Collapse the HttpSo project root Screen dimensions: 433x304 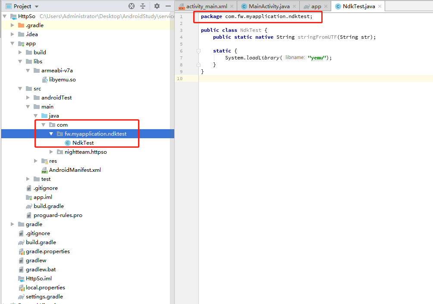coord(5,16)
